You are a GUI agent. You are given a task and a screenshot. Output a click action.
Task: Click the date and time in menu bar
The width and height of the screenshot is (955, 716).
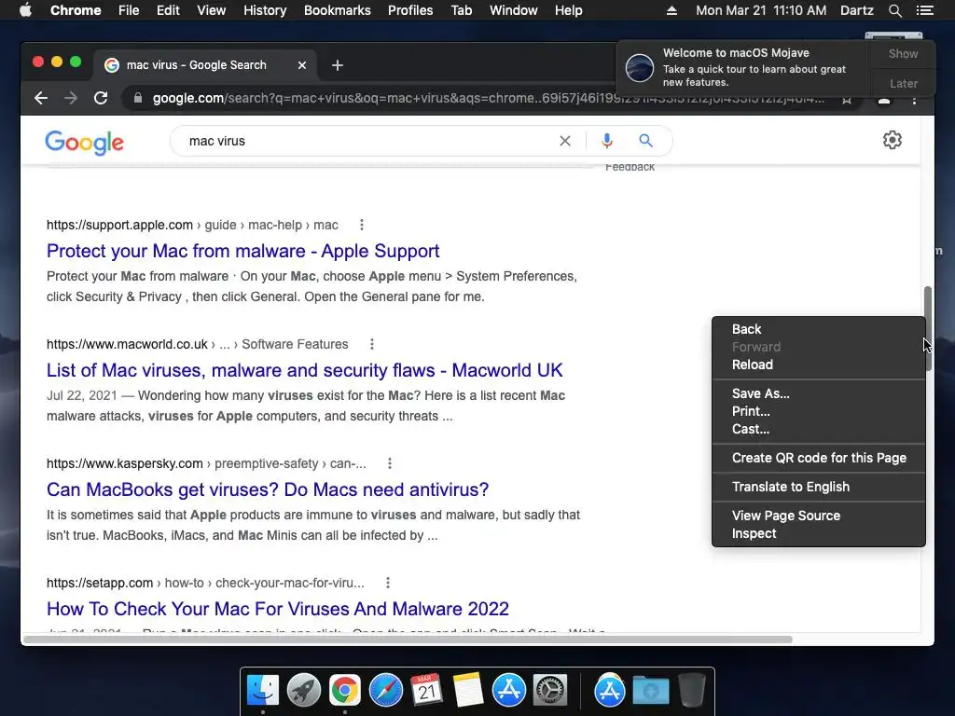click(761, 10)
